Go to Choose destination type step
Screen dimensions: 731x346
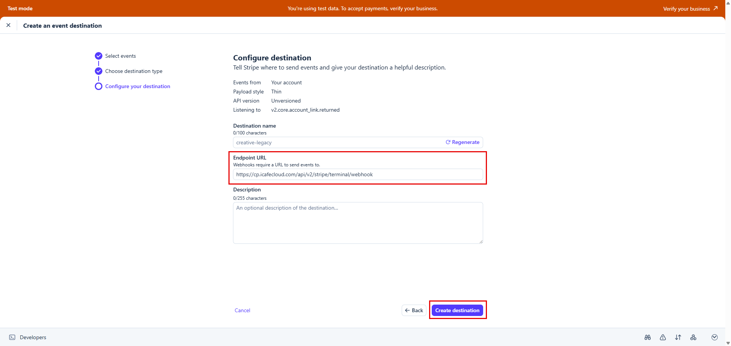click(134, 71)
